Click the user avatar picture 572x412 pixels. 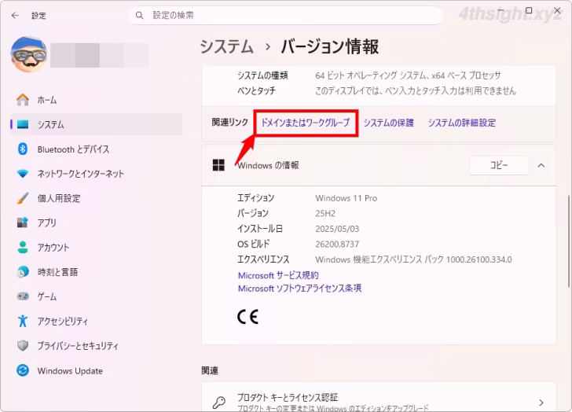coord(29,54)
